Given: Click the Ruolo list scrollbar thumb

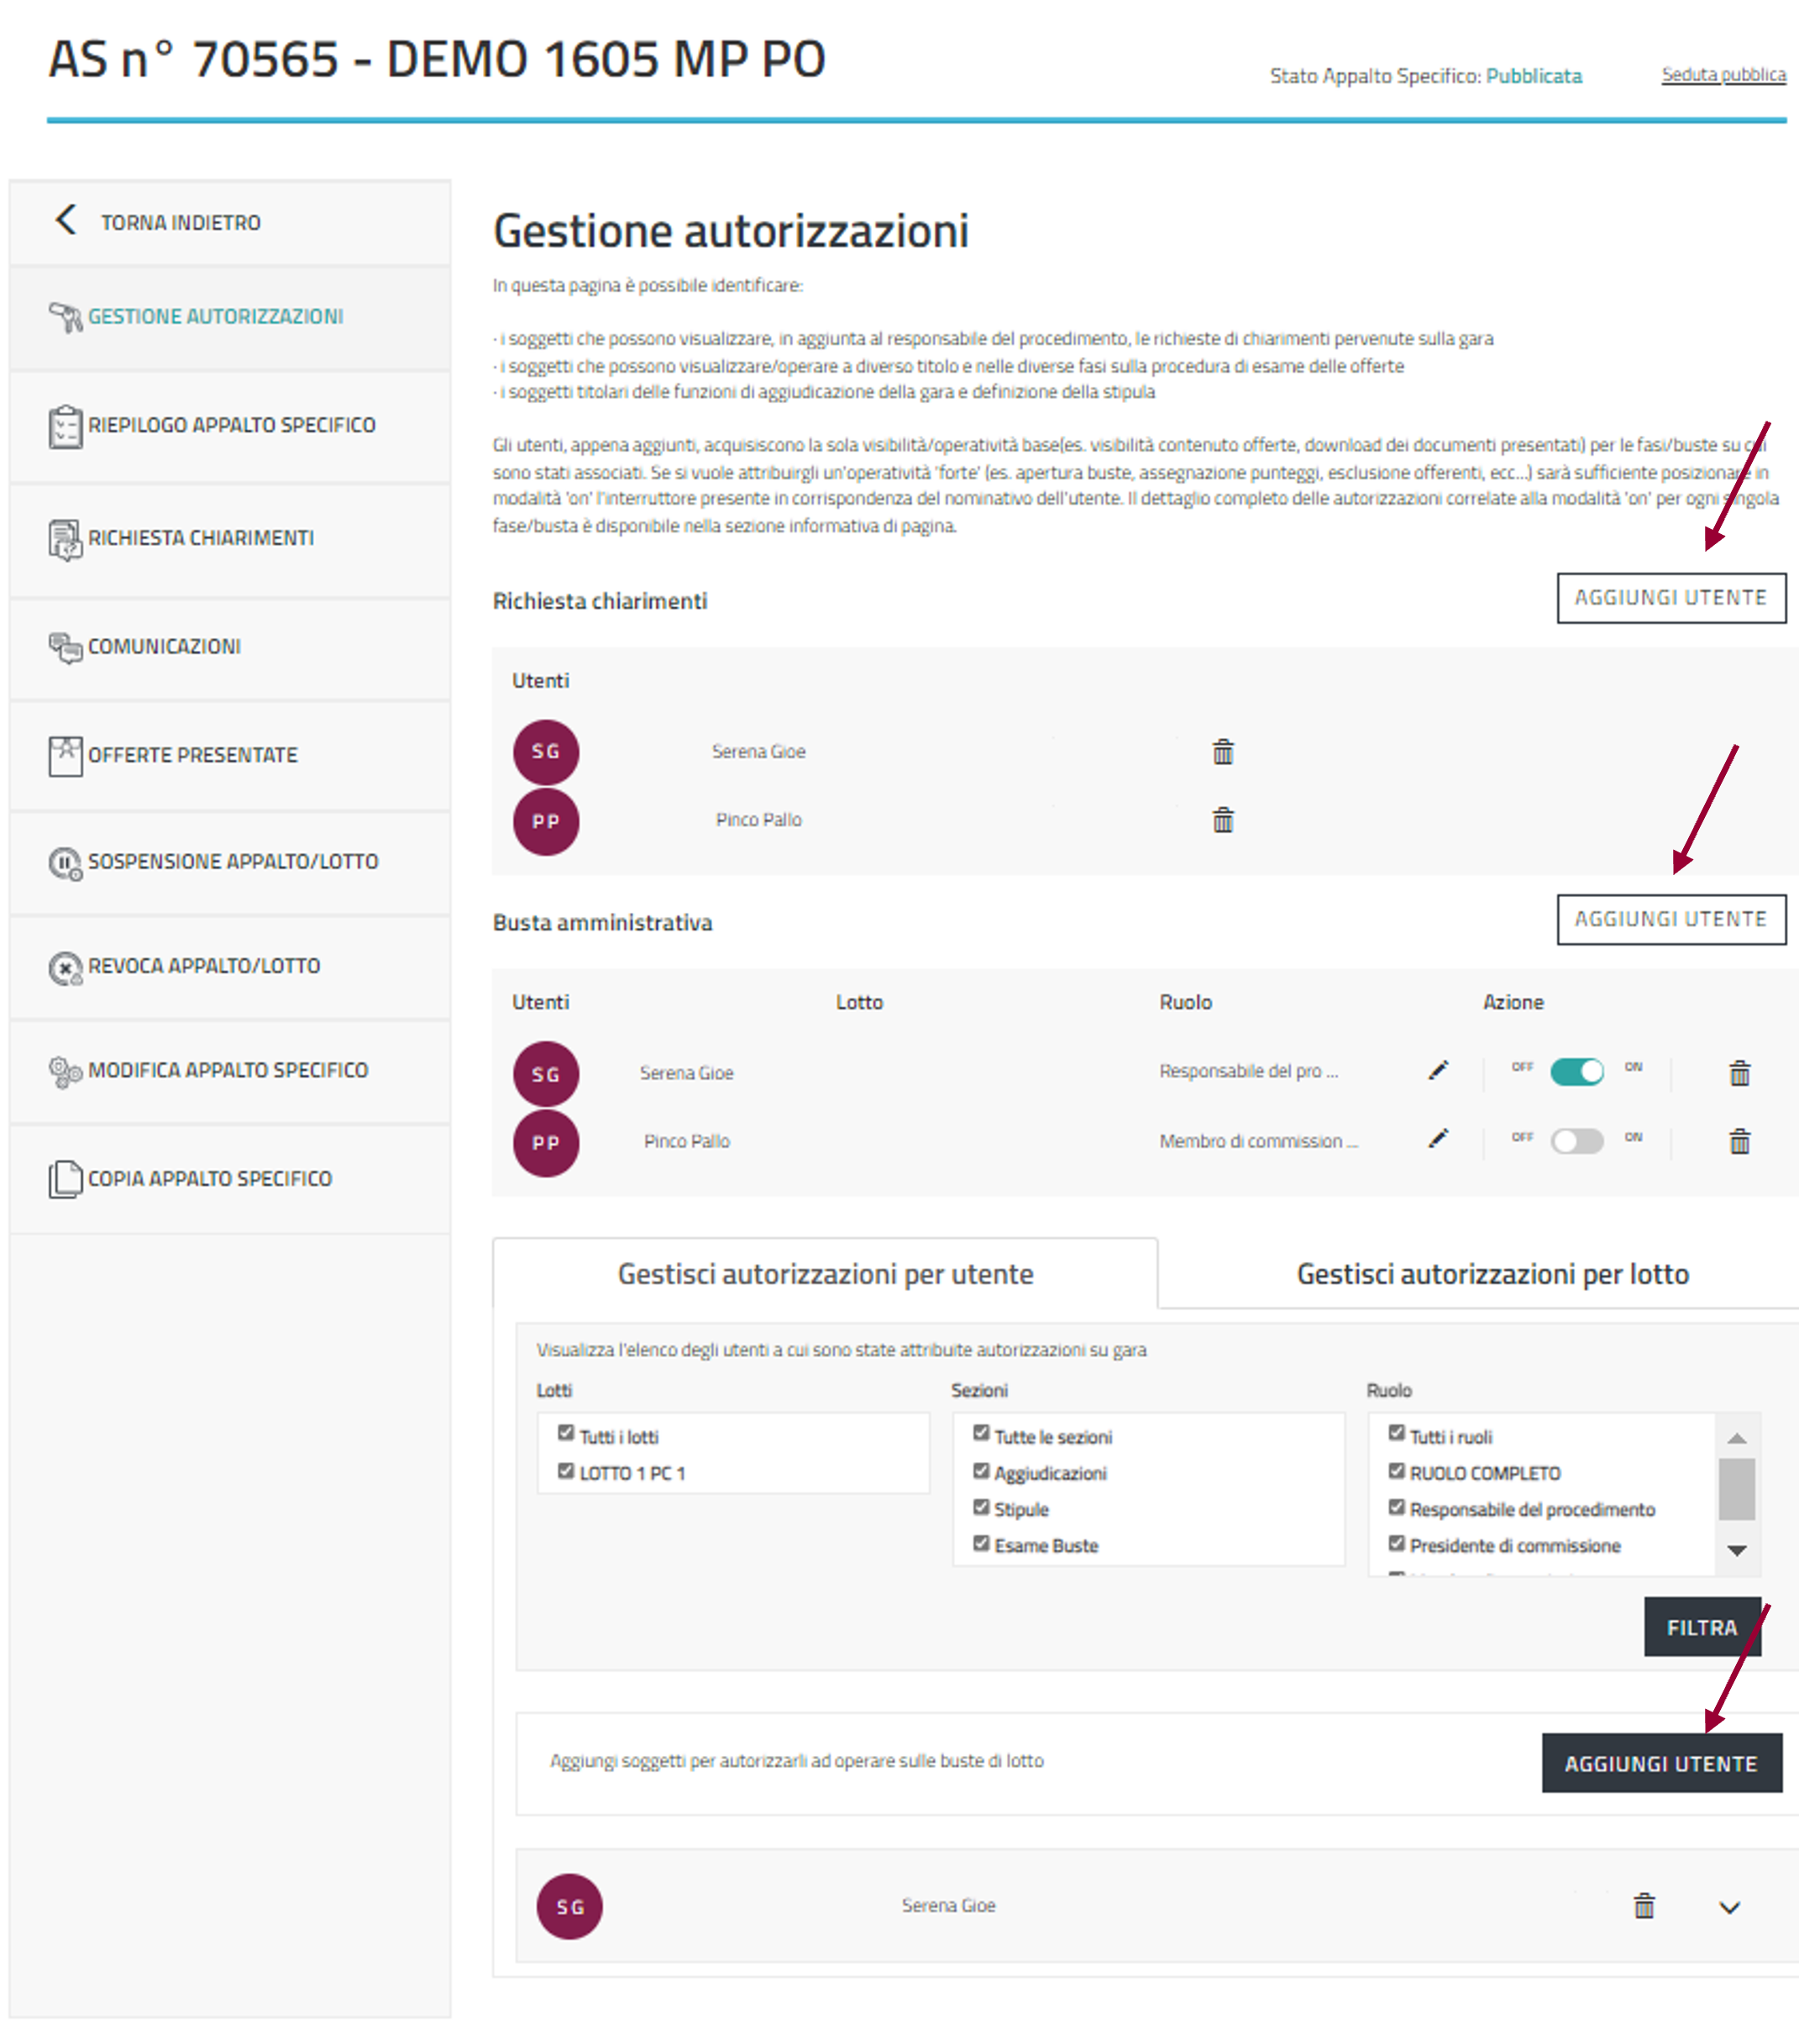Looking at the screenshot, I should [1736, 1489].
